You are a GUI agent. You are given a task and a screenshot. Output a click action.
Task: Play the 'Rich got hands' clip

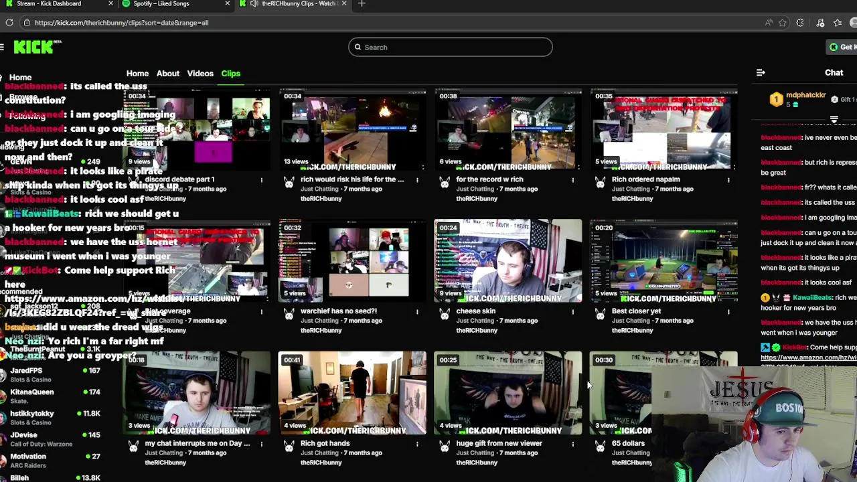352,393
